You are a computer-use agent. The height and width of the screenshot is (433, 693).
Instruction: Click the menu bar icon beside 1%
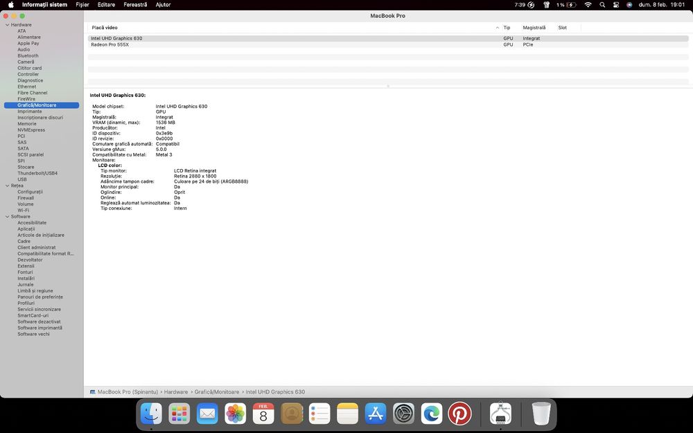(547, 5)
